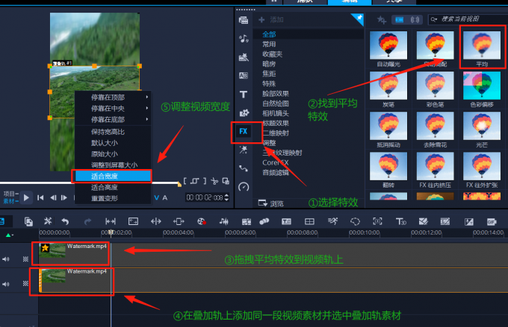This screenshot has height=327, width=508.
Task: Switch preview to Project mode
Action: pyautogui.click(x=10, y=194)
